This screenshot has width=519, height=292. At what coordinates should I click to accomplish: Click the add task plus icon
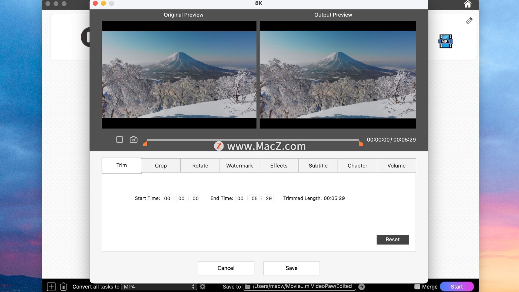(x=51, y=287)
